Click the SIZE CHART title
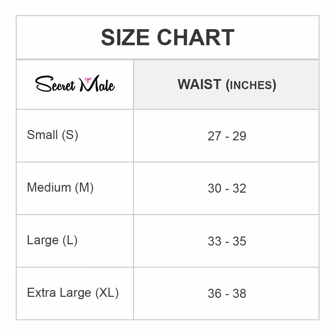 (x=167, y=38)
